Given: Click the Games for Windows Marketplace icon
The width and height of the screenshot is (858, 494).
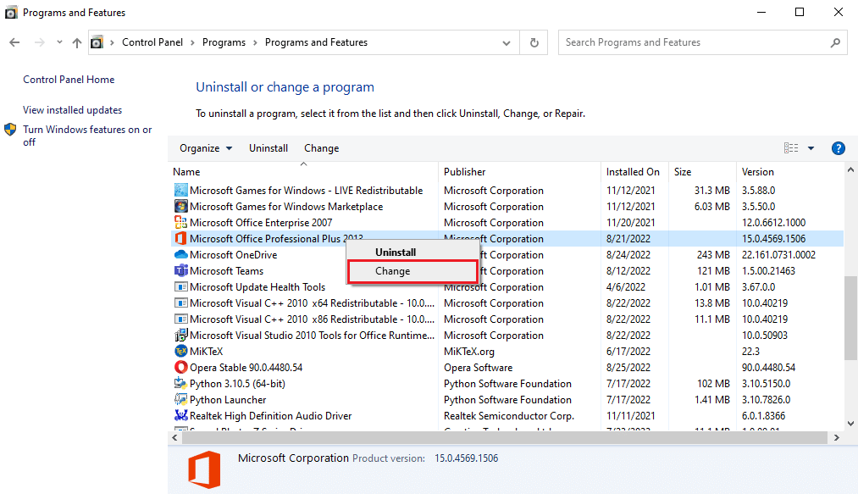Looking at the screenshot, I should [x=180, y=207].
